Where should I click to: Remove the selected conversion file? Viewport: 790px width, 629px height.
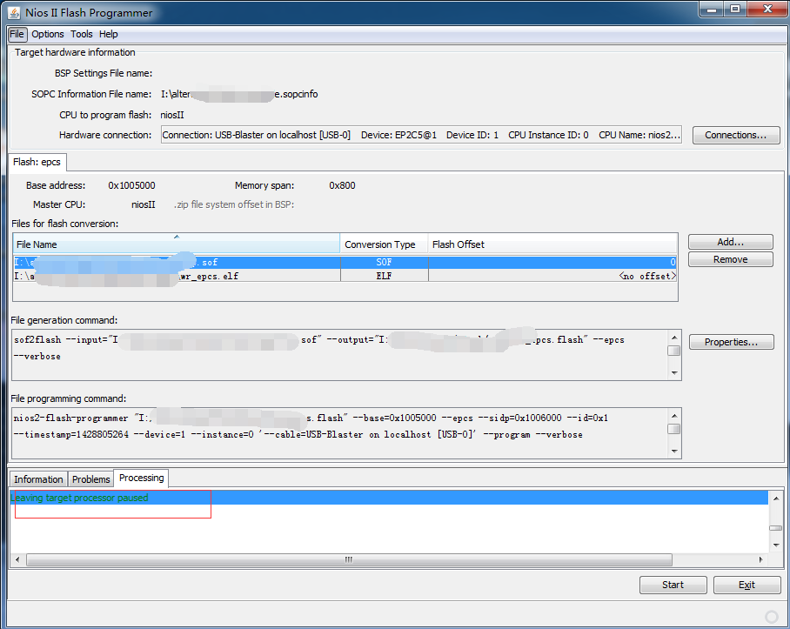tap(730, 259)
